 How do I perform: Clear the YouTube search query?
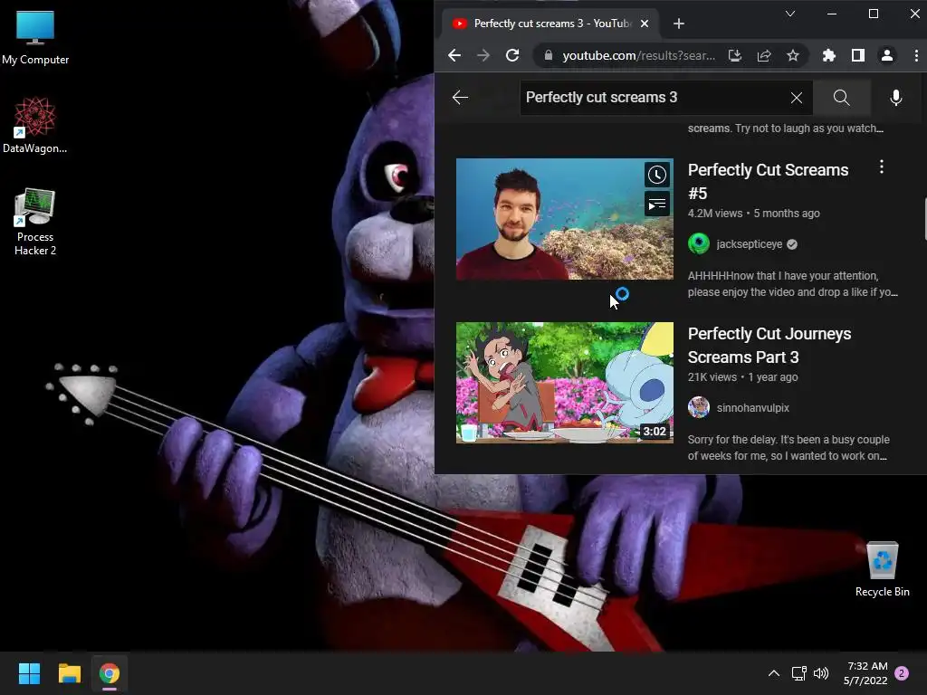tap(797, 98)
